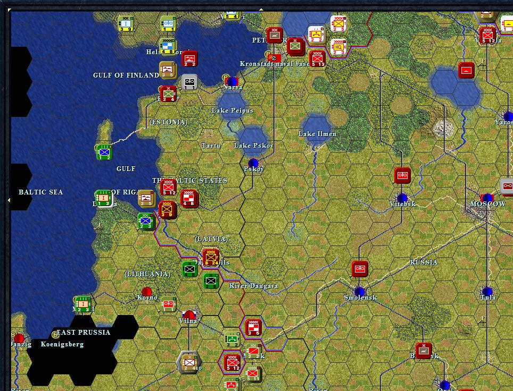Click the top-edge map scroll arrow

[261, 10]
